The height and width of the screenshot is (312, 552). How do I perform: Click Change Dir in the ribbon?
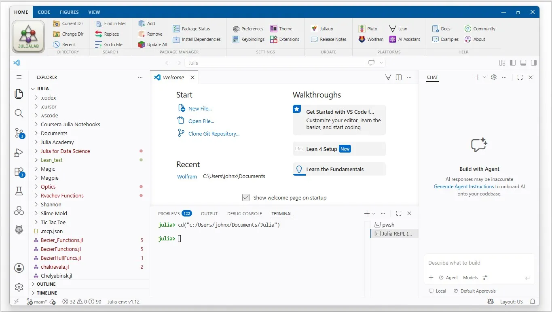click(68, 34)
